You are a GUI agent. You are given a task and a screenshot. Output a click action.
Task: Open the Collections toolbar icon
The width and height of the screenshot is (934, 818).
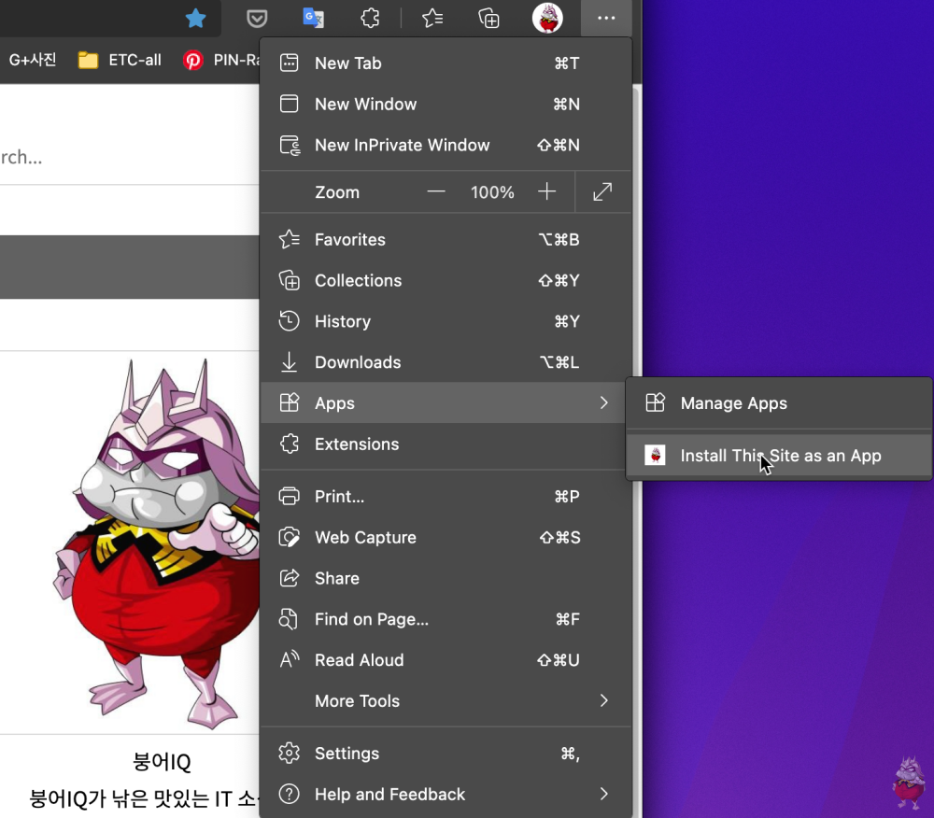pyautogui.click(x=488, y=19)
